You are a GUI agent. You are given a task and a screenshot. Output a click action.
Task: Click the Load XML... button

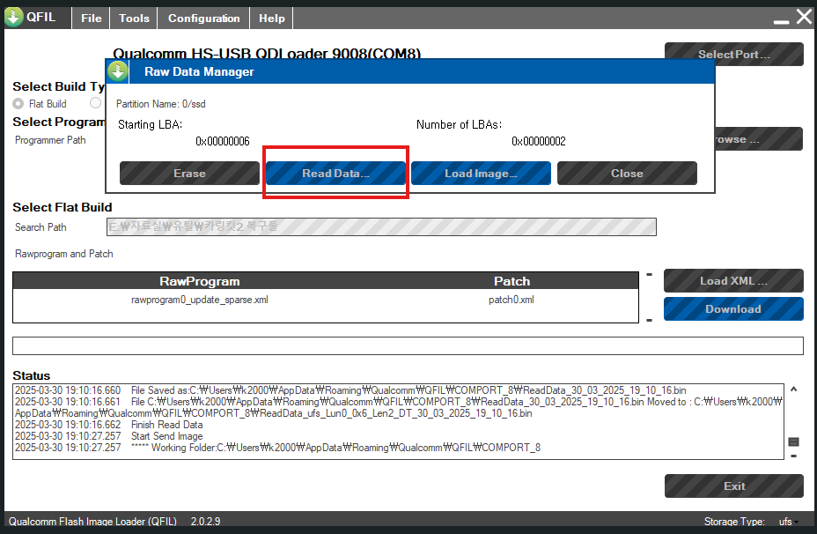[733, 280]
